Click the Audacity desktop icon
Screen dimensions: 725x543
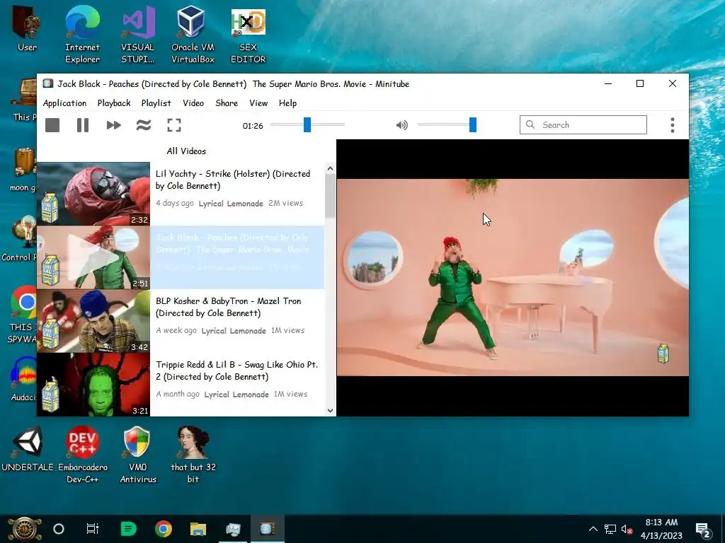pyautogui.click(x=23, y=379)
